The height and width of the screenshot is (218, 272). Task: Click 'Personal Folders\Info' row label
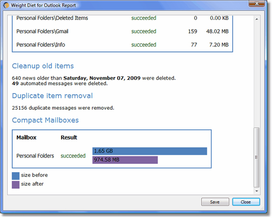coord(41,45)
